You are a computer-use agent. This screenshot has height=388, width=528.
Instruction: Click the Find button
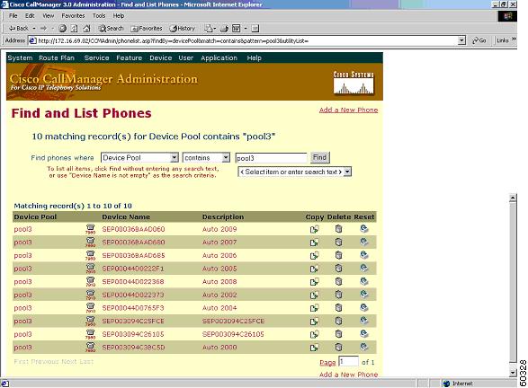tap(319, 157)
